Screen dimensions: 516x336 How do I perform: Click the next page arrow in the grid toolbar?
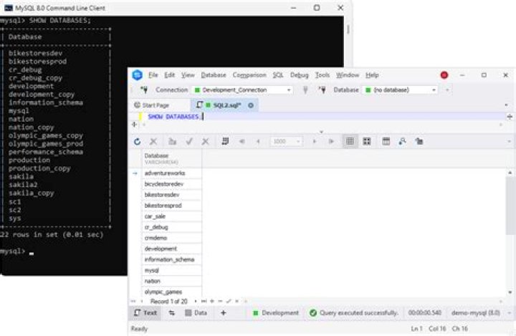tap(315, 142)
